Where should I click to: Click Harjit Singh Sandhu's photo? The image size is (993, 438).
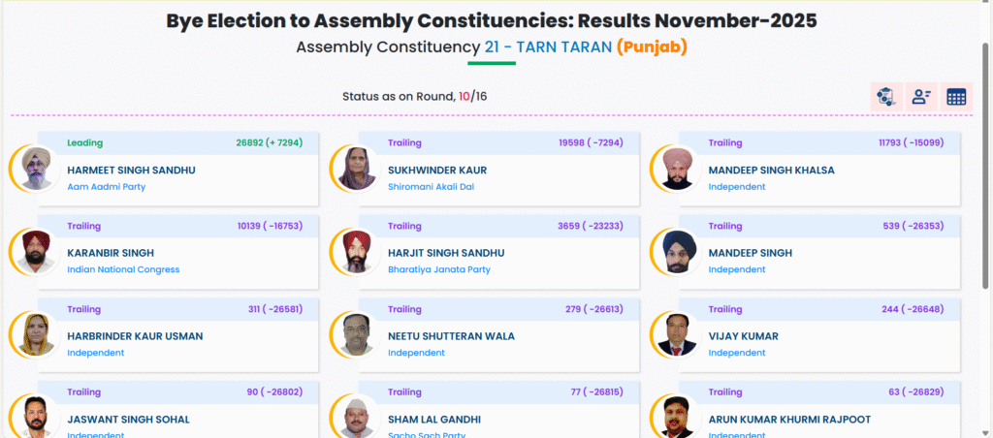pyautogui.click(x=357, y=252)
